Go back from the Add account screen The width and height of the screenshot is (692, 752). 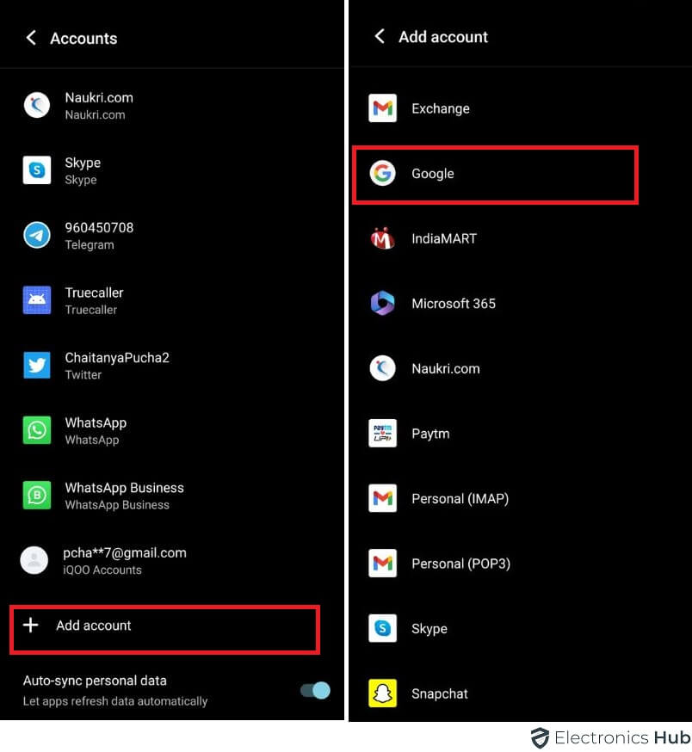point(380,36)
